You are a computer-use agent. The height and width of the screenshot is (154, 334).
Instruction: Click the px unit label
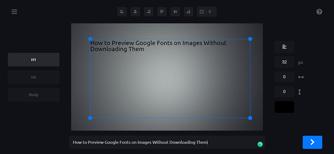pyautogui.click(x=301, y=63)
